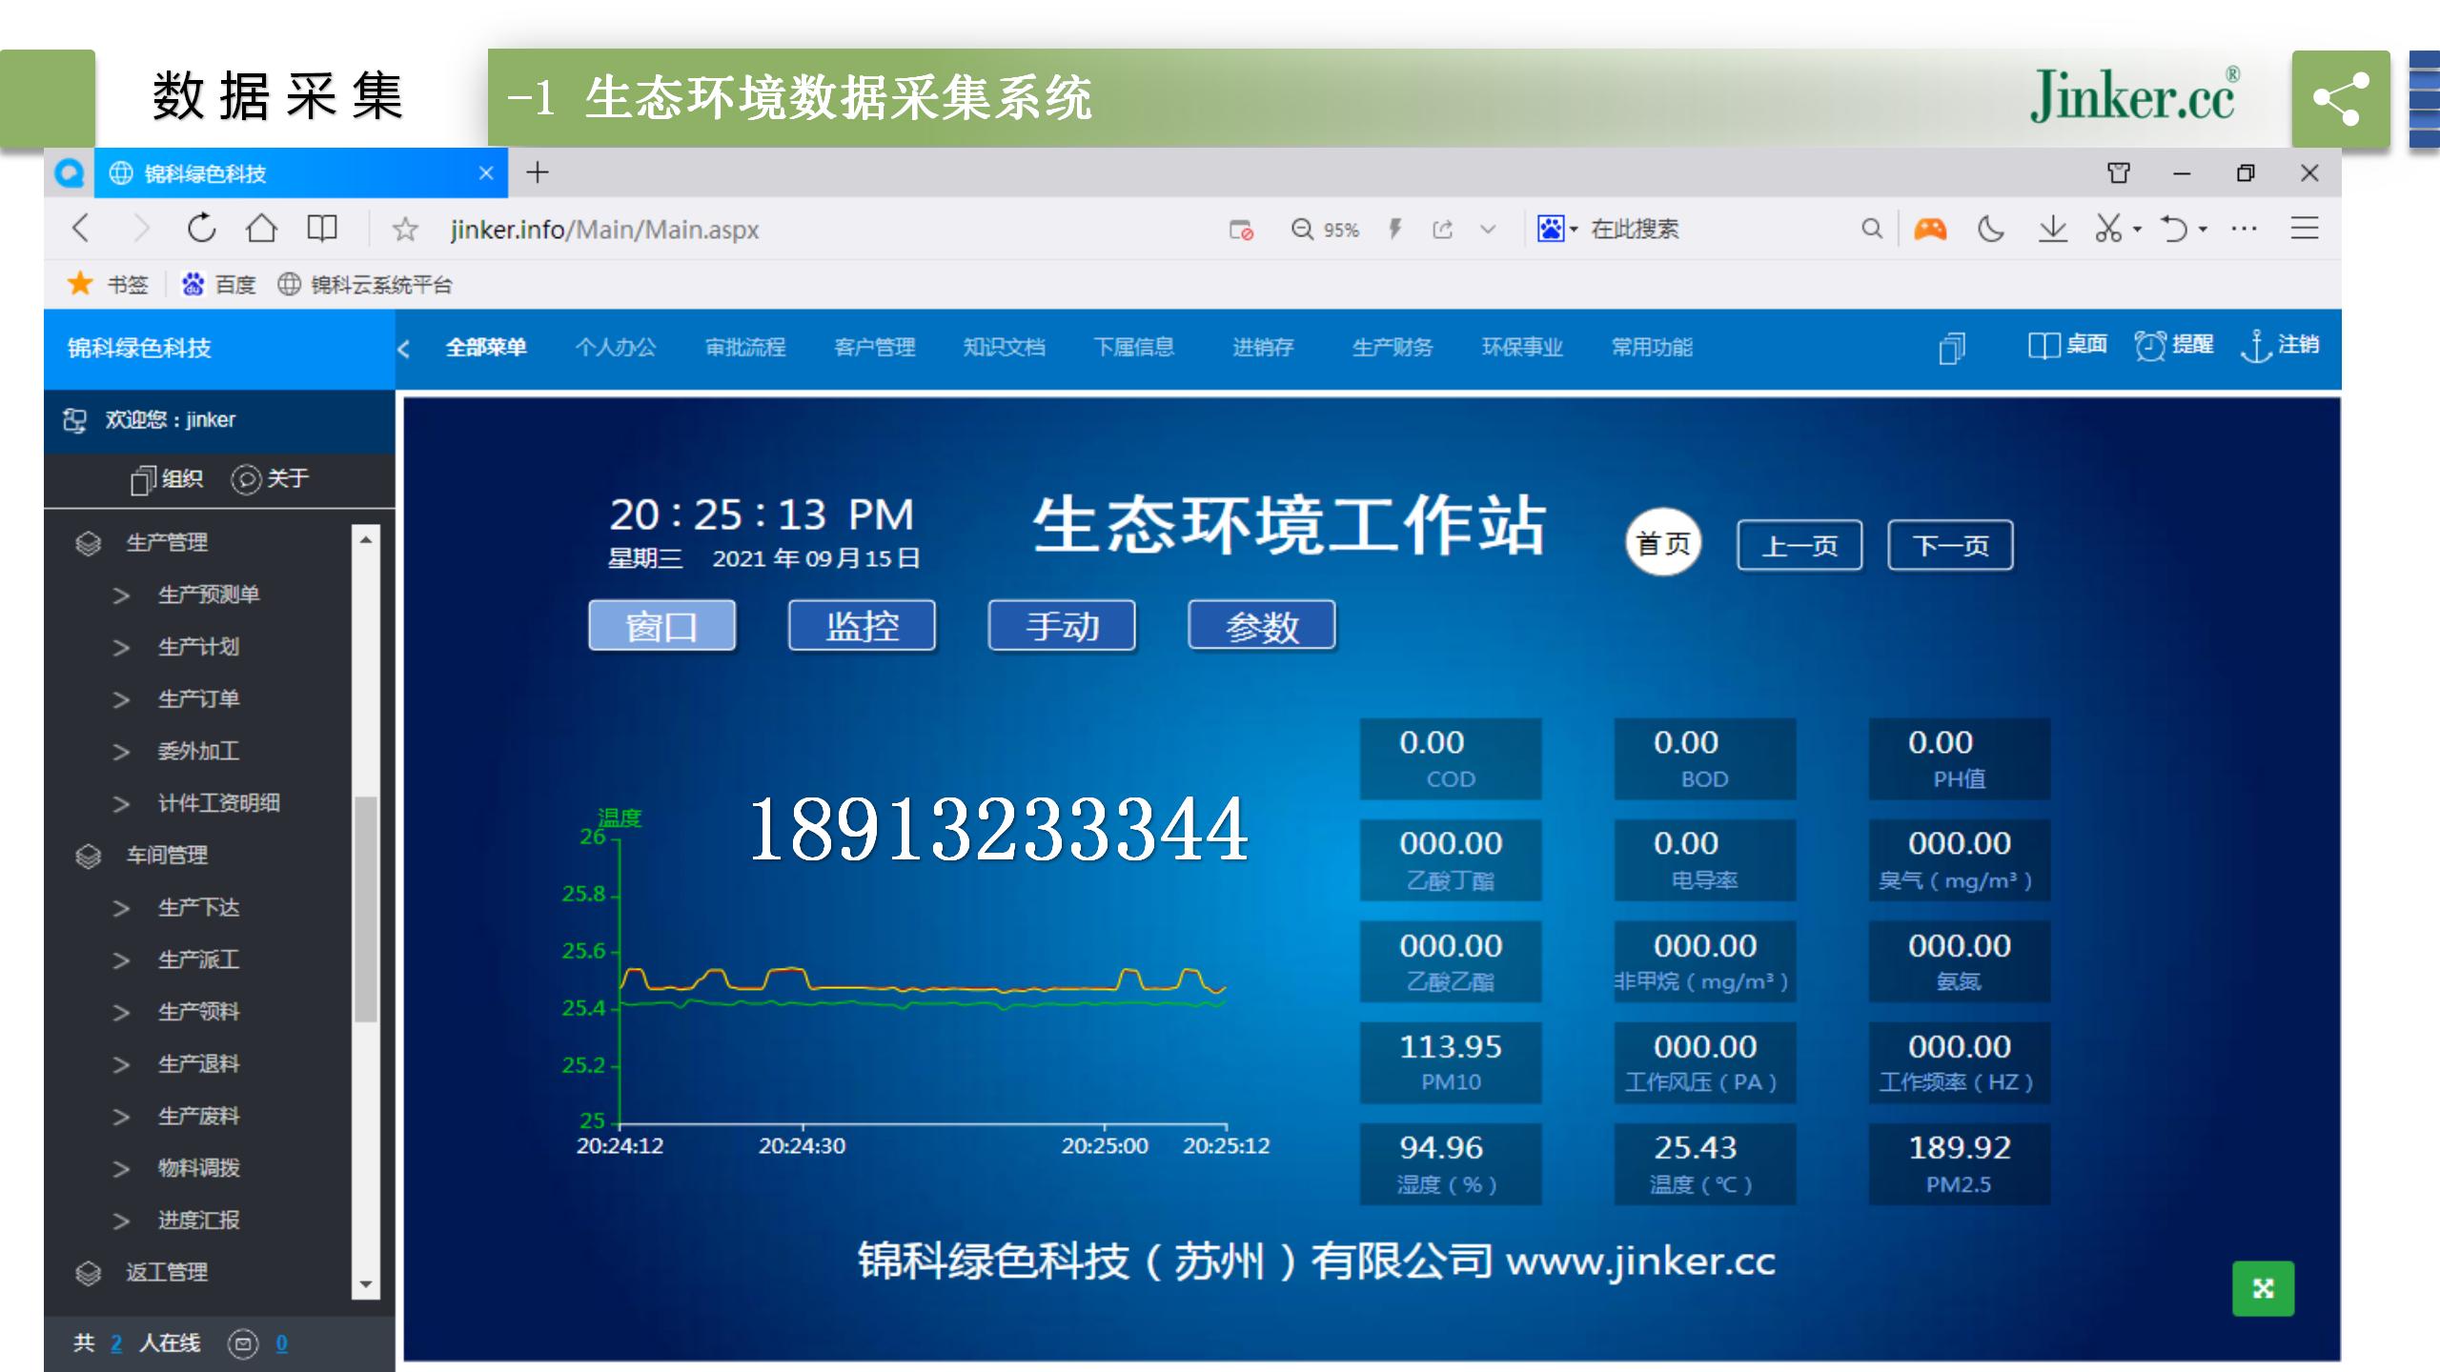The height and width of the screenshot is (1372, 2440).
Task: Open the game controller icon
Action: 1930,229
